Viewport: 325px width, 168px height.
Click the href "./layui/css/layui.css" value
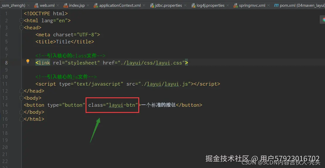tap(151, 63)
